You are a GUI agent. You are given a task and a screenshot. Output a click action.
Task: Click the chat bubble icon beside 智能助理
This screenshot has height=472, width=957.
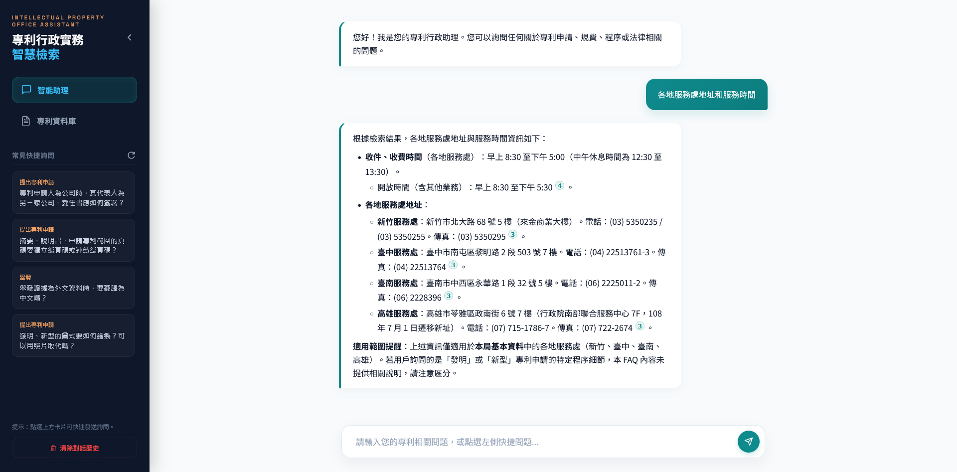(26, 90)
